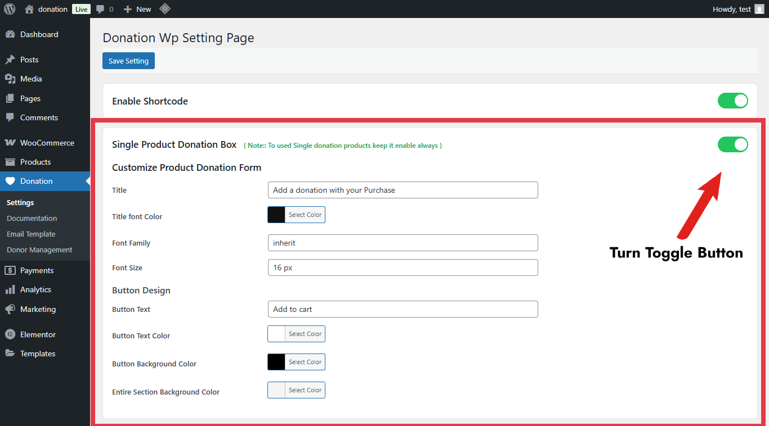Click the Marketing megaphone icon
Image resolution: width=769 pixels, height=426 pixels.
click(x=10, y=309)
